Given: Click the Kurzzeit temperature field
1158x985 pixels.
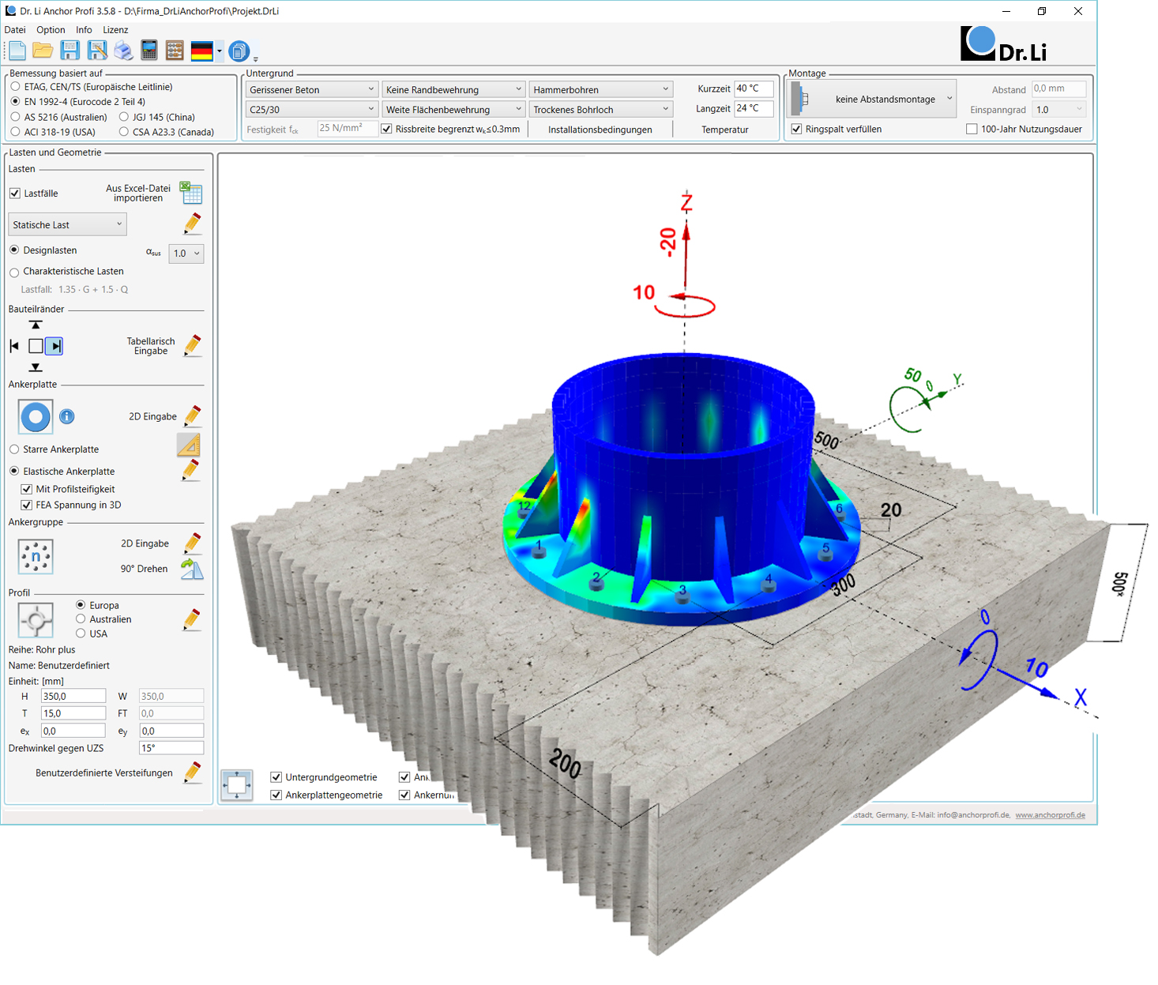Looking at the screenshot, I should (754, 88).
